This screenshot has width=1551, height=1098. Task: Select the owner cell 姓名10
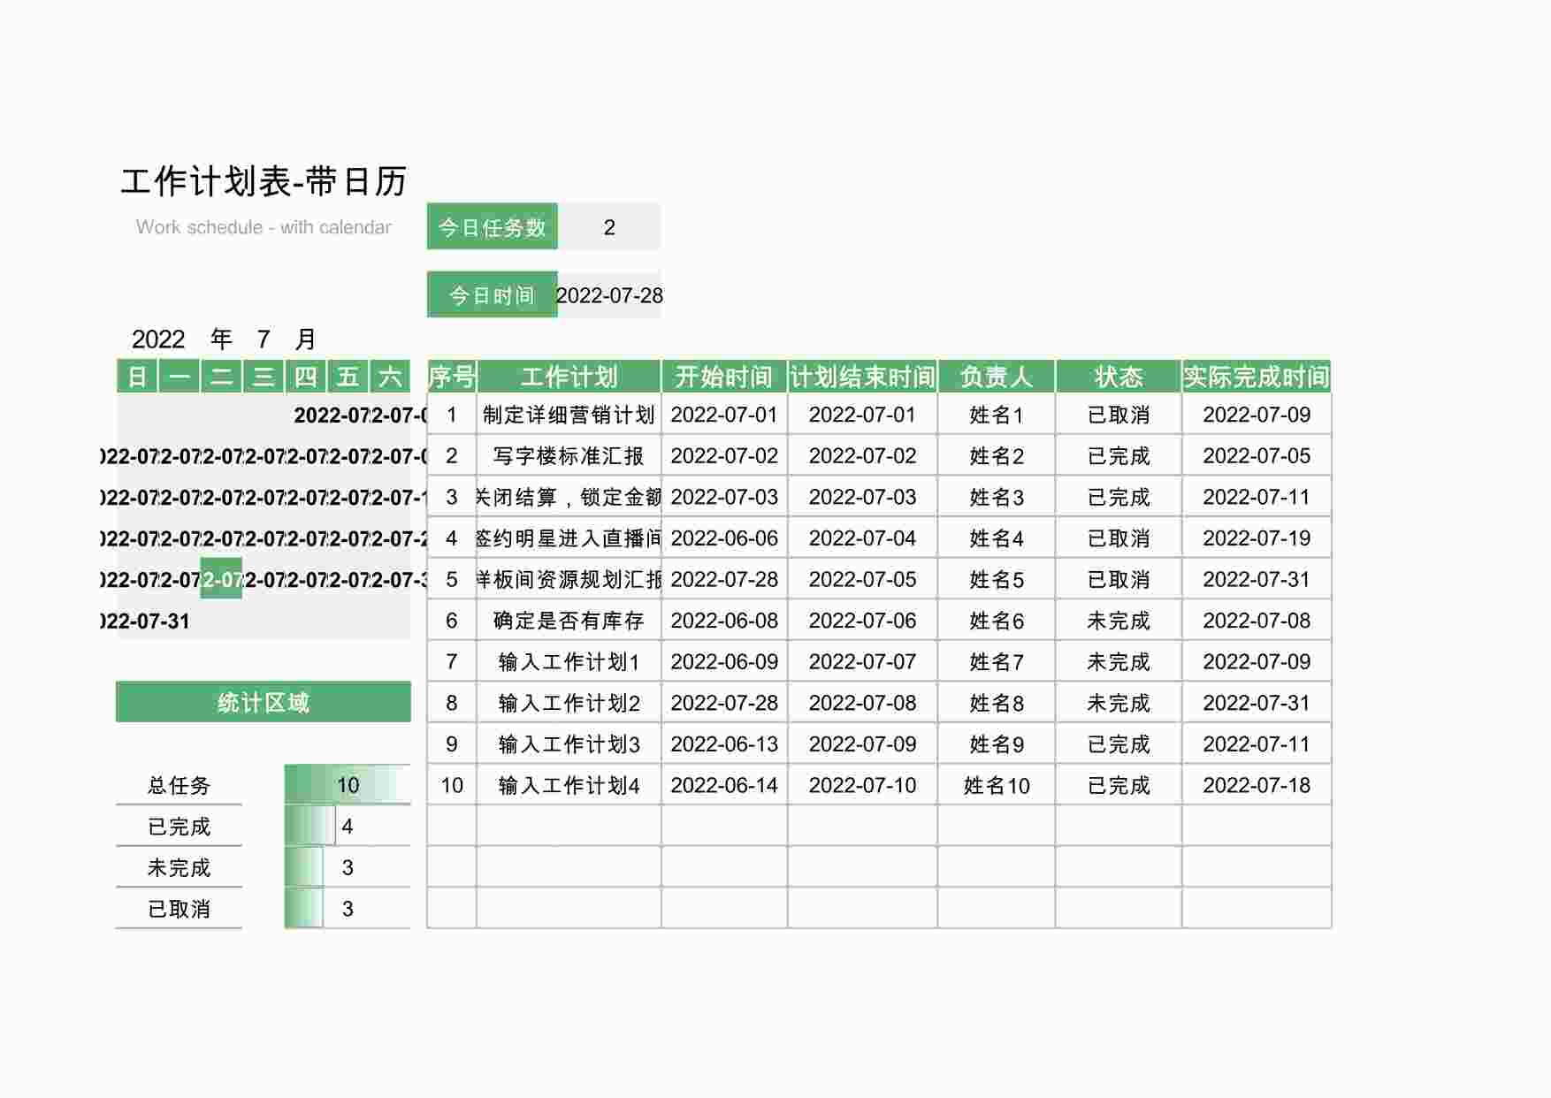coord(997,785)
